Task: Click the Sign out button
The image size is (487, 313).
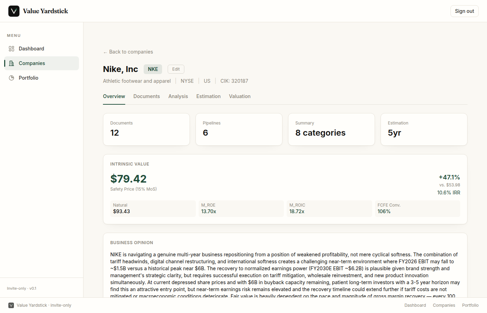Action: coord(464,11)
